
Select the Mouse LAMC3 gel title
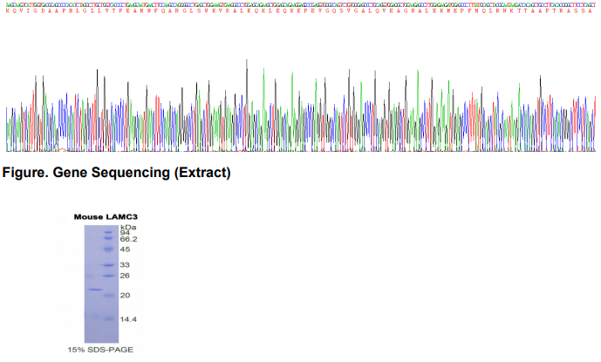coord(106,217)
